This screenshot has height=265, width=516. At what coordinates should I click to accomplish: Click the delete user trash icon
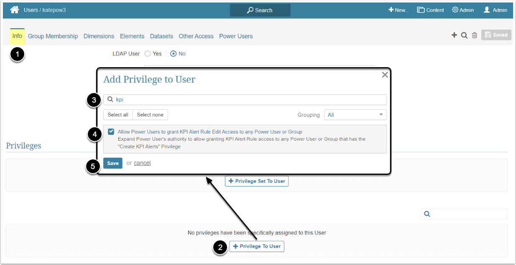pos(474,35)
